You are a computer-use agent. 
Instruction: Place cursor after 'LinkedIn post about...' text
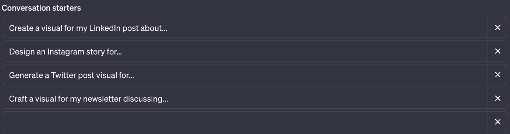click(x=168, y=28)
